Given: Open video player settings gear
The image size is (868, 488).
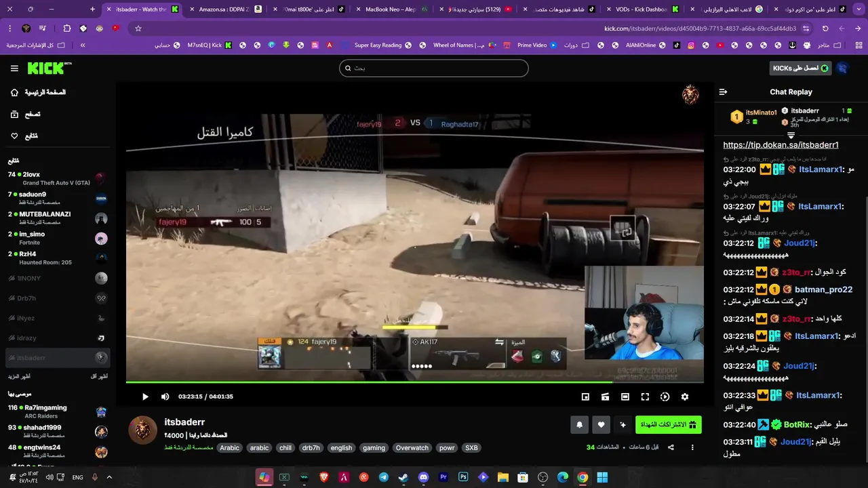Looking at the screenshot, I should pos(685,396).
